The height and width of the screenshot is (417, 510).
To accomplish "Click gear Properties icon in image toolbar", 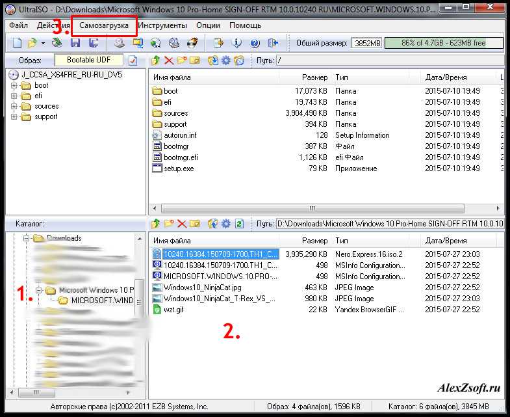I will [x=225, y=61].
